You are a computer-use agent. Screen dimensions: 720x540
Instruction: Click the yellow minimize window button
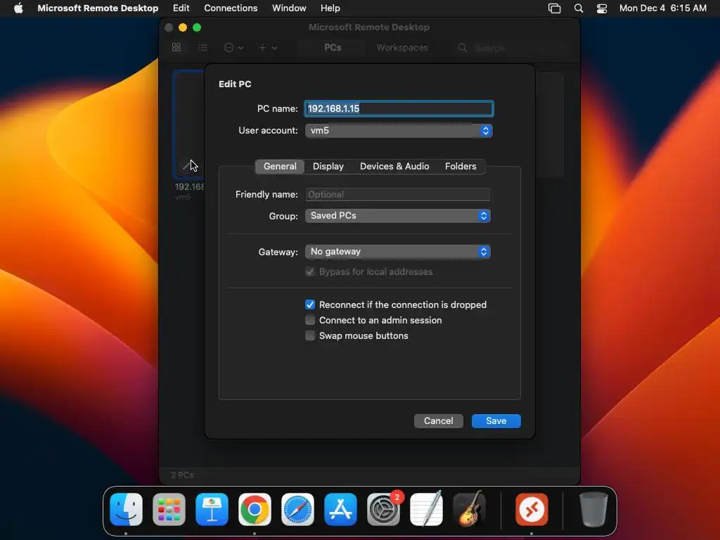click(183, 27)
